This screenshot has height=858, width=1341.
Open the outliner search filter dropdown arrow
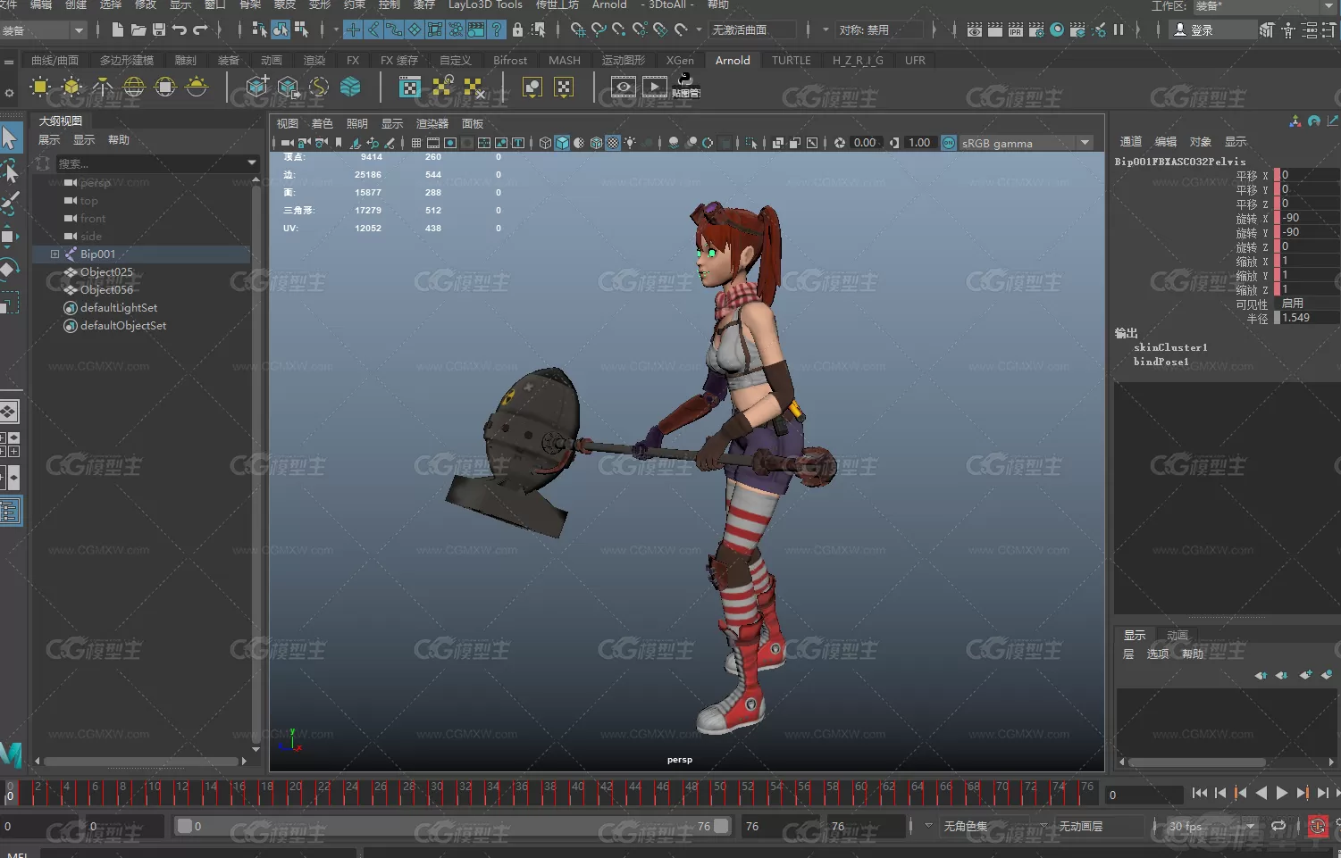252,163
